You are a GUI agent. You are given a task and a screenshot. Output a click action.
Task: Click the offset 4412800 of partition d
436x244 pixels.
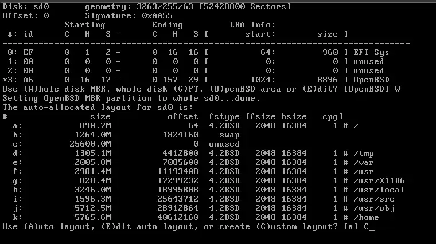[x=181, y=153]
